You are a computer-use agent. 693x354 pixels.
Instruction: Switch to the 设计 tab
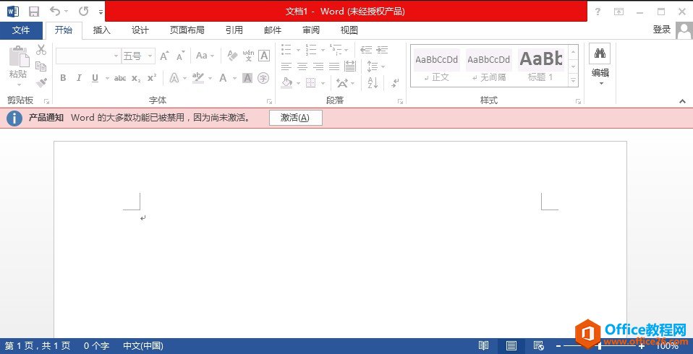tap(140, 30)
